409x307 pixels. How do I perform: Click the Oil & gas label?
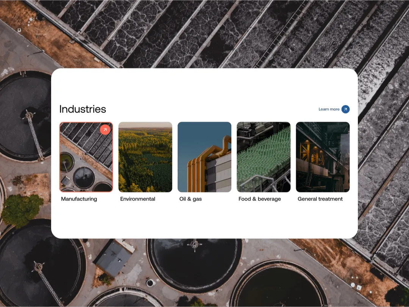190,199
